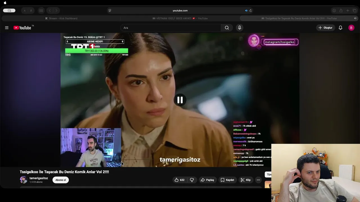Go forward to next page
The height and width of the screenshot is (202, 360).
[x=56, y=11]
